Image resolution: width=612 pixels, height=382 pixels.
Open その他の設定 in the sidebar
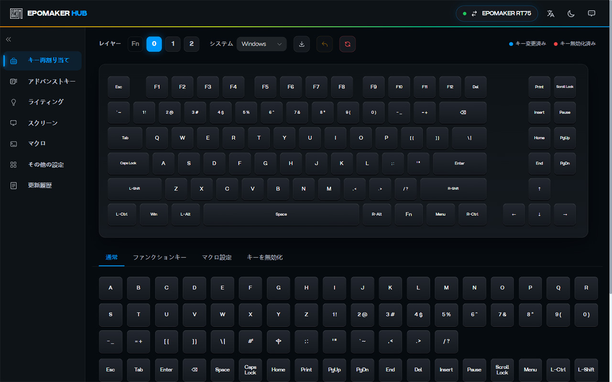43,165
